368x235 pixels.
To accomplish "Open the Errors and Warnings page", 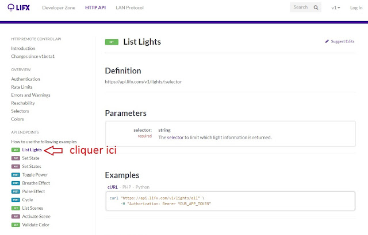I will (x=30, y=95).
